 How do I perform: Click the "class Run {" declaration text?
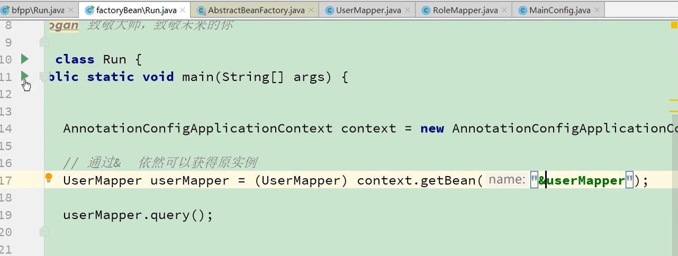pyautogui.click(x=98, y=59)
